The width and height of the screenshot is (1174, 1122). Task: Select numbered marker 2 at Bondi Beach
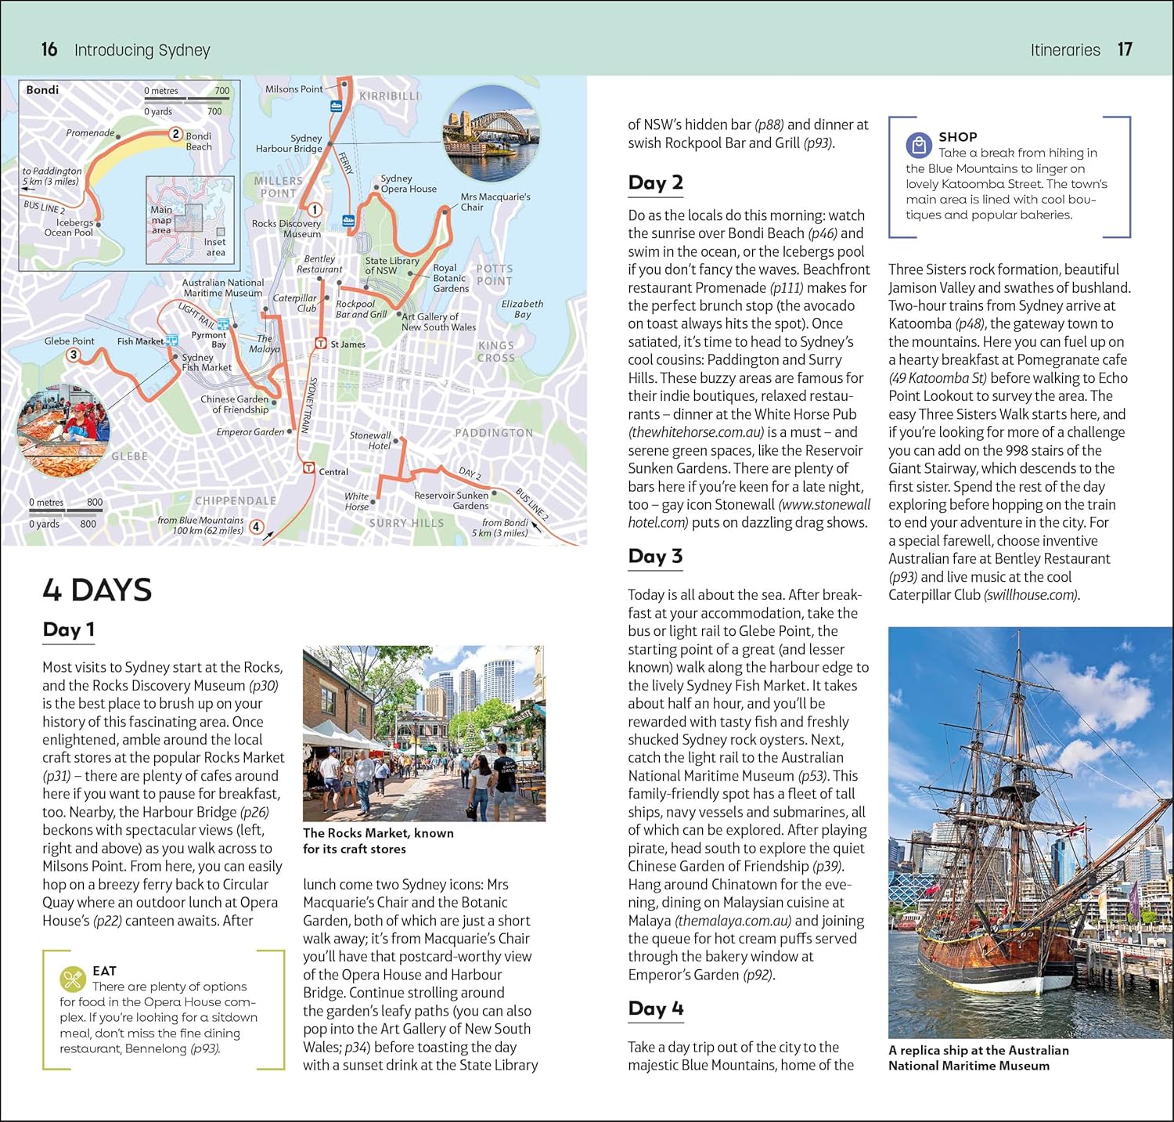(x=176, y=134)
